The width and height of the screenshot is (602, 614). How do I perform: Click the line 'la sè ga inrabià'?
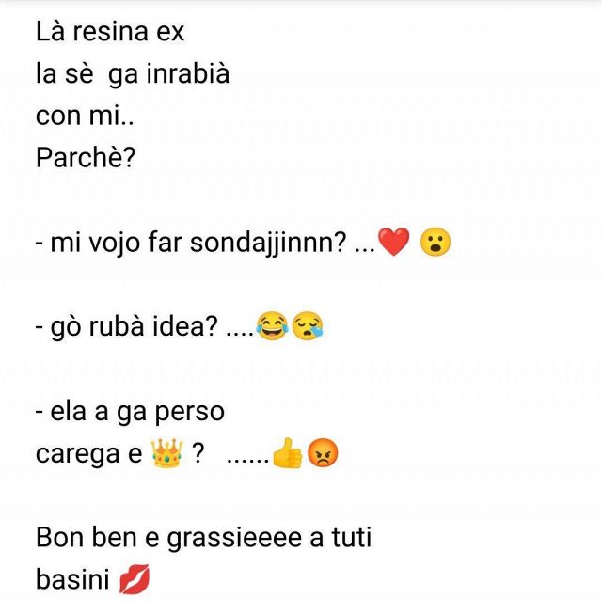[x=133, y=73]
